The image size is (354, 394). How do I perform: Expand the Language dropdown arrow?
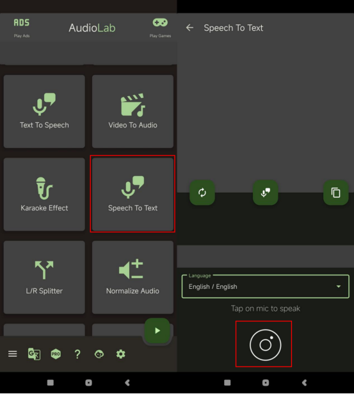339,286
